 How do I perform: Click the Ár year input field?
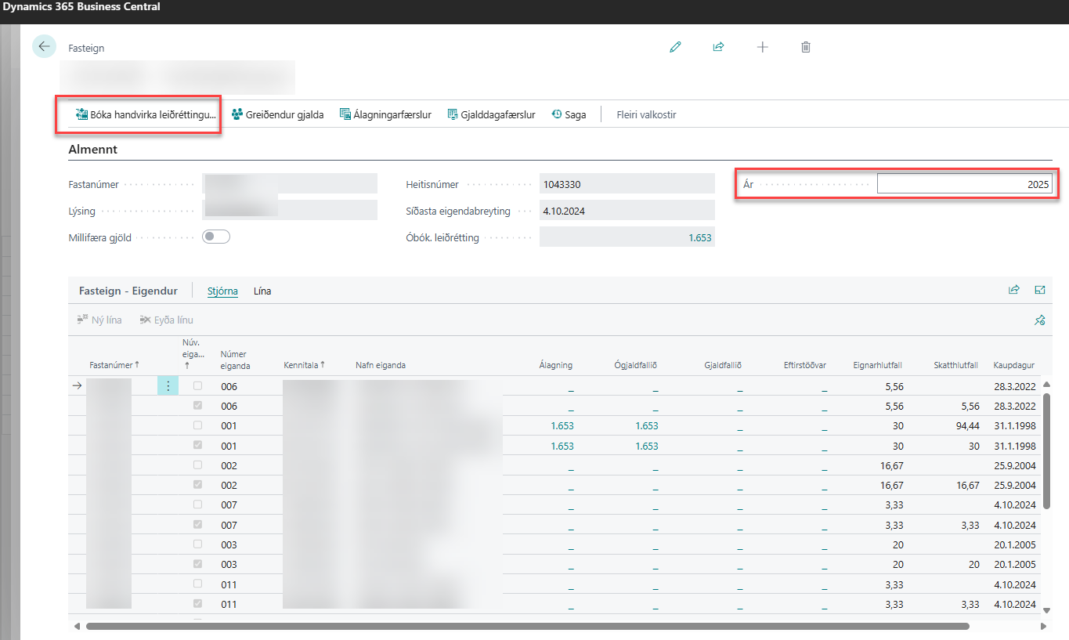pyautogui.click(x=964, y=184)
